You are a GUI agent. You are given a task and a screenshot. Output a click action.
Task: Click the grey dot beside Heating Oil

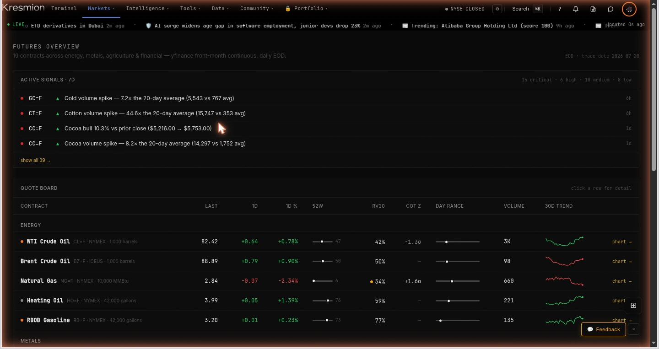(22, 301)
